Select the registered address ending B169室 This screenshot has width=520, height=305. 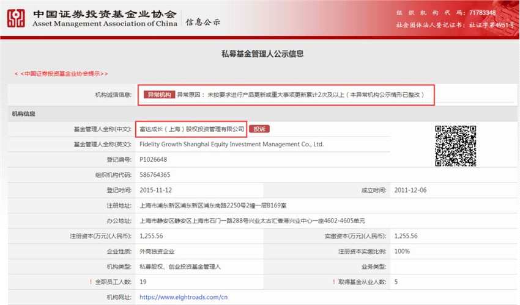213,206
